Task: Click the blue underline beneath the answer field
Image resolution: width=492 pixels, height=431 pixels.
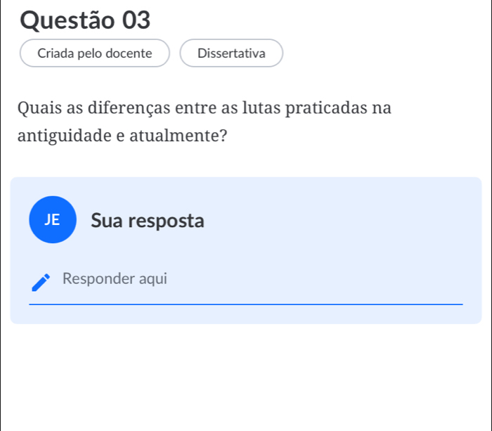Action: (246, 304)
